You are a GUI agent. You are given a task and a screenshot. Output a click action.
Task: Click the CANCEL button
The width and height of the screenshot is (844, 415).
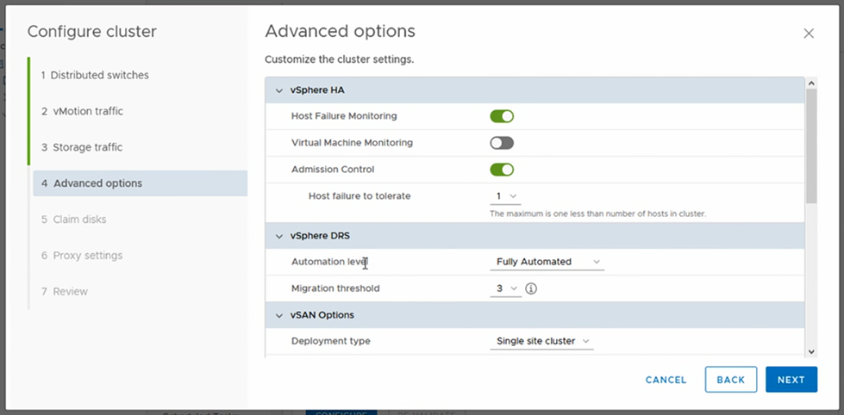[666, 380]
